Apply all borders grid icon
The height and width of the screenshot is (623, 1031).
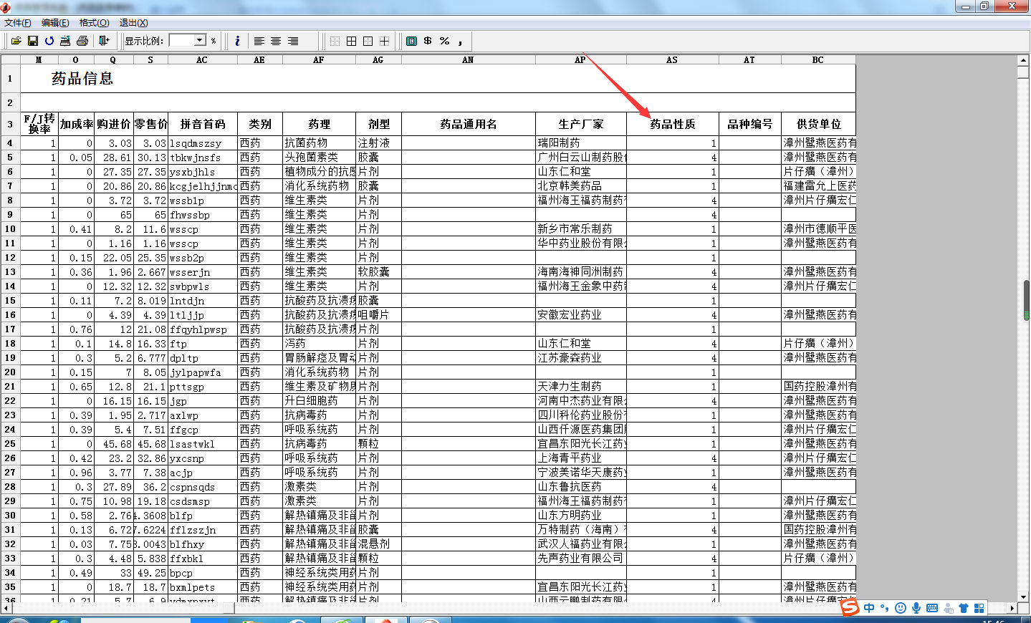point(351,41)
